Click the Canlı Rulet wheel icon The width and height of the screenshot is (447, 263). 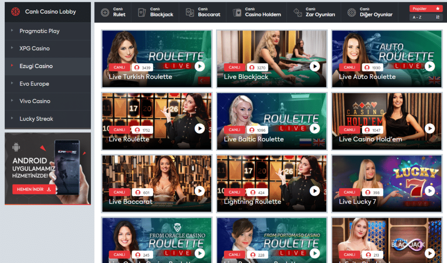coord(105,13)
